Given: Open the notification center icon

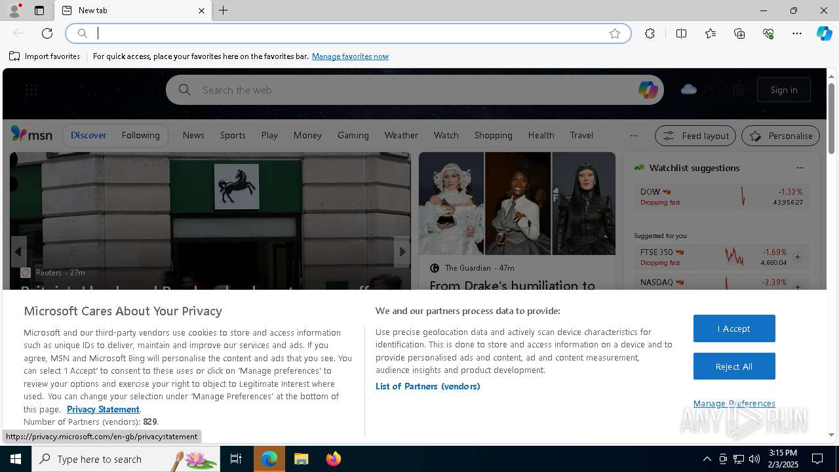Looking at the screenshot, I should 817,459.
